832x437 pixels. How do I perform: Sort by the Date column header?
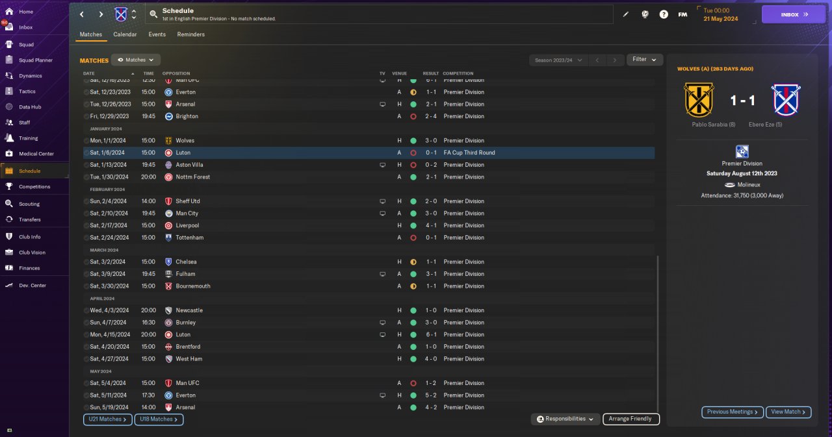(x=89, y=73)
